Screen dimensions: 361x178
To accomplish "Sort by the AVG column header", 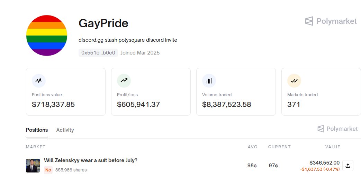I will point(253,147).
